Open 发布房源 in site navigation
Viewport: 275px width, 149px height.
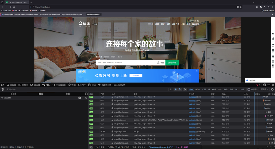196,24
